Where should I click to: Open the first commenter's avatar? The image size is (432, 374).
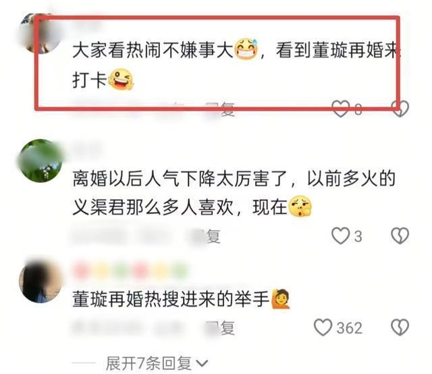click(x=40, y=34)
